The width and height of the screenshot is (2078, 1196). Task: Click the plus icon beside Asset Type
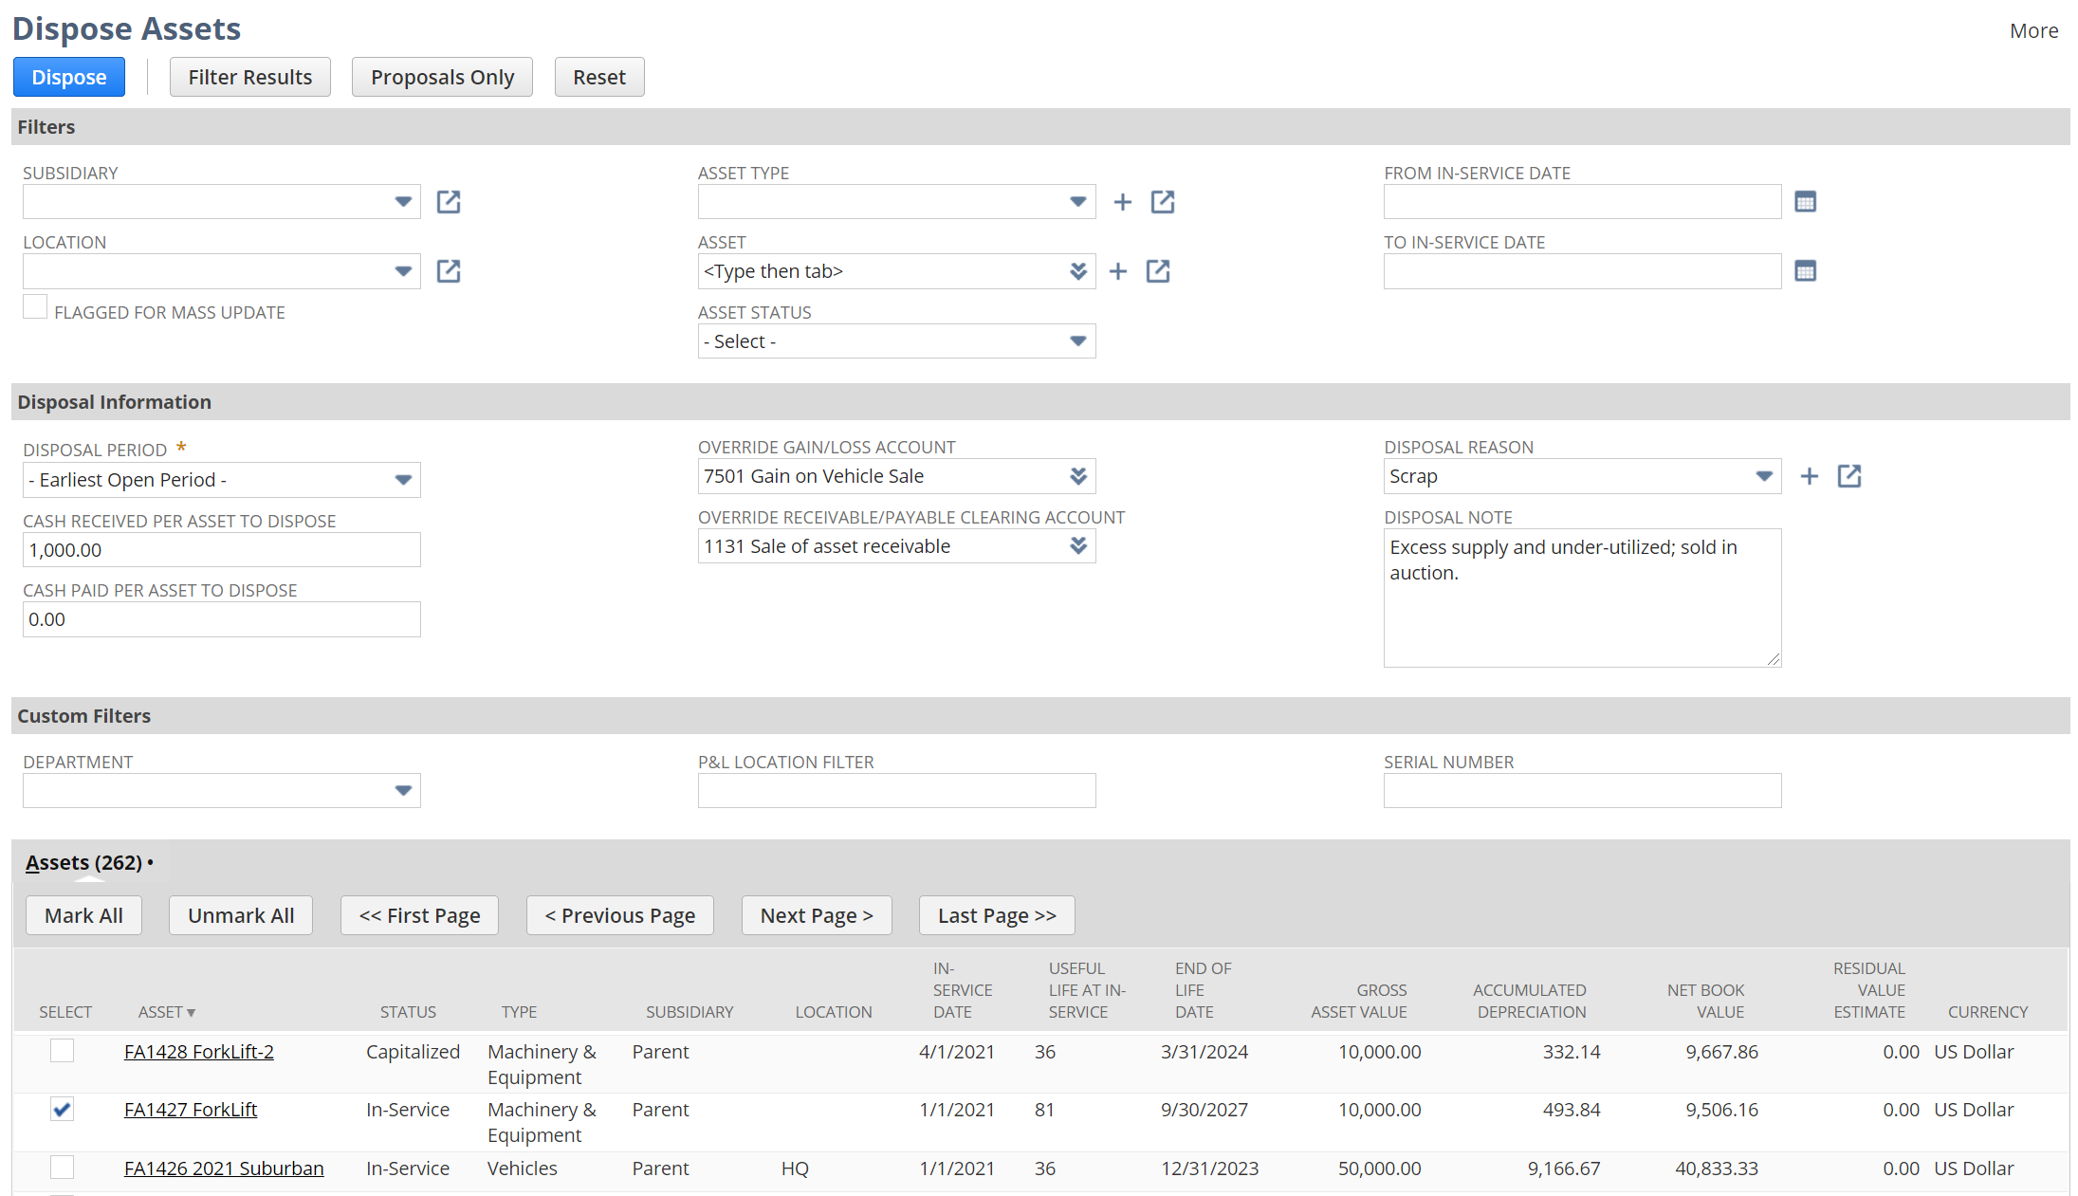tap(1122, 202)
